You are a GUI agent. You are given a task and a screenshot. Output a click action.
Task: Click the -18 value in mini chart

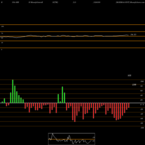[x=93, y=137]
